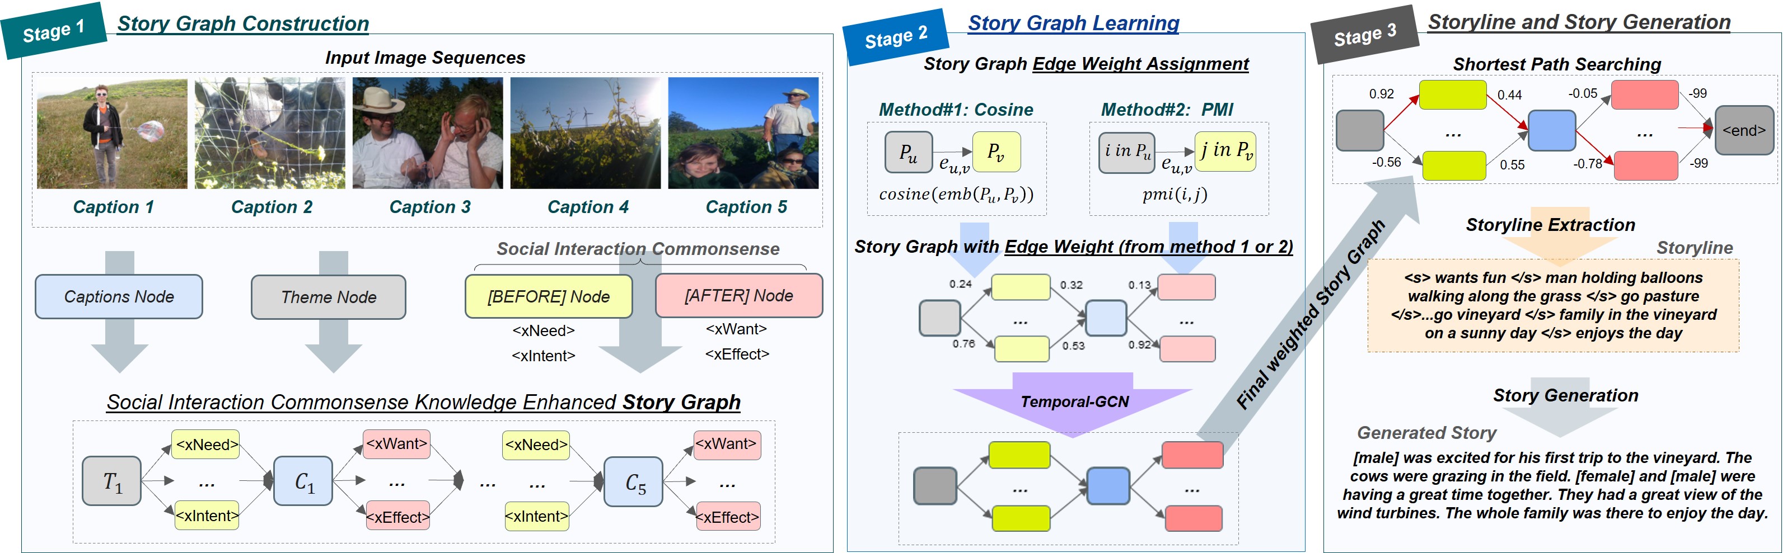The height and width of the screenshot is (553, 1787).
Task: Click the vineyard with wind turbines photo
Action: pyautogui.click(x=586, y=133)
